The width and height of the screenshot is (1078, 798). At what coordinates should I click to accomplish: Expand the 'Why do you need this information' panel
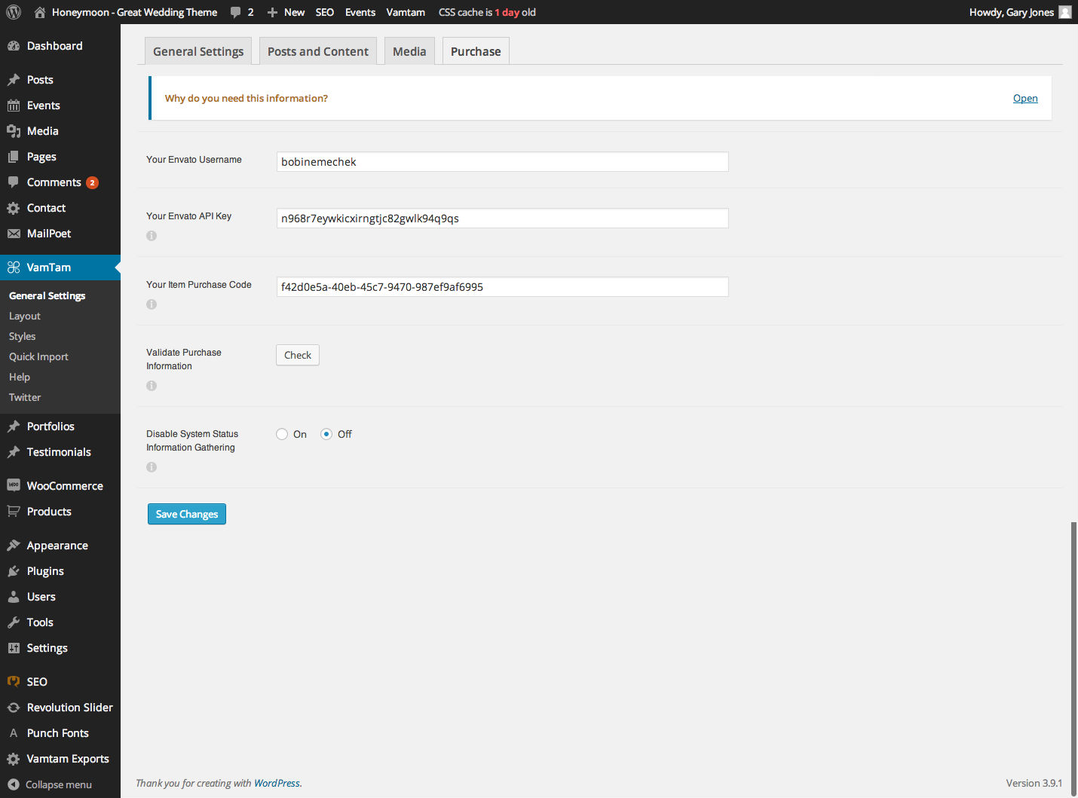1024,99
